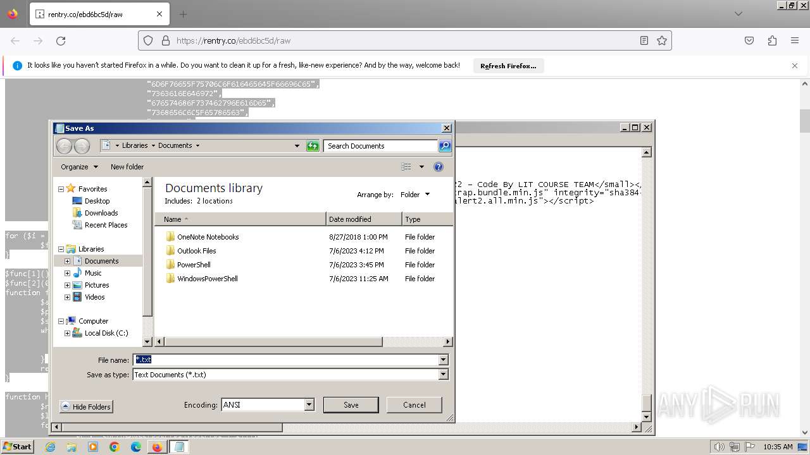Reload the page in Firefox
810x455 pixels.
click(x=61, y=40)
